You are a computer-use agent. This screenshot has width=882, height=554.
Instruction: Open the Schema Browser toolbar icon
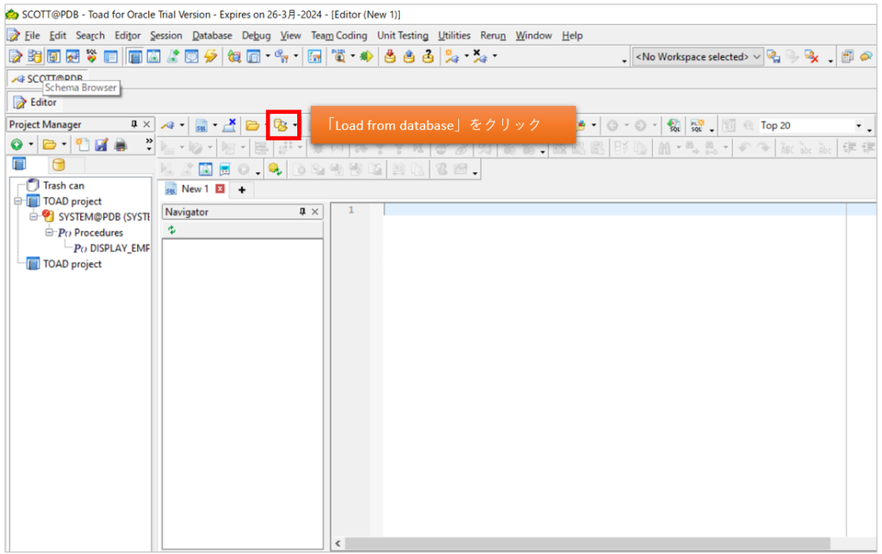point(34,56)
